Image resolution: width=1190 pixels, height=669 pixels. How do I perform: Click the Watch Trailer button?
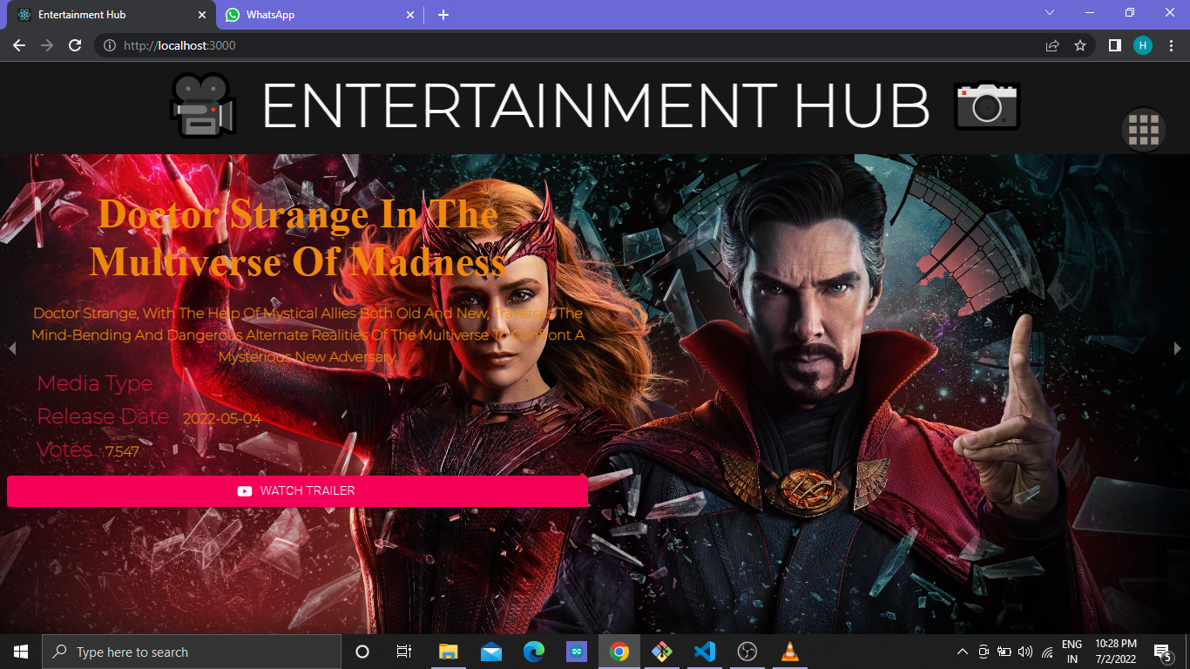[x=297, y=490]
